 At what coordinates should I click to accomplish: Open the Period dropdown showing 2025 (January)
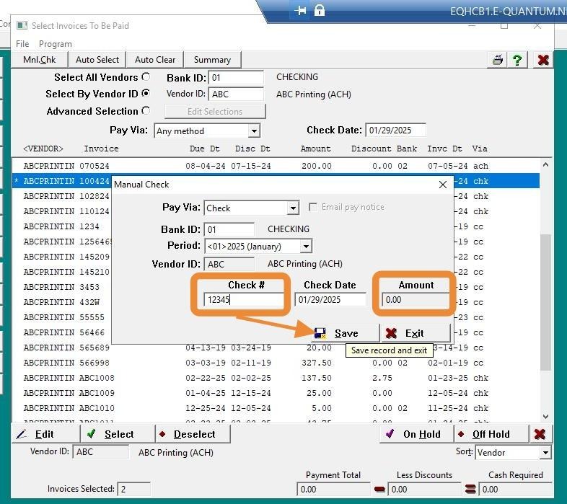[x=306, y=247]
